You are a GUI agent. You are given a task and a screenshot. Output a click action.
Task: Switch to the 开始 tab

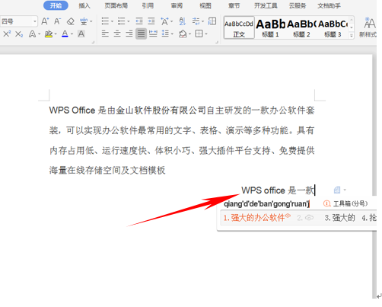(x=56, y=5)
